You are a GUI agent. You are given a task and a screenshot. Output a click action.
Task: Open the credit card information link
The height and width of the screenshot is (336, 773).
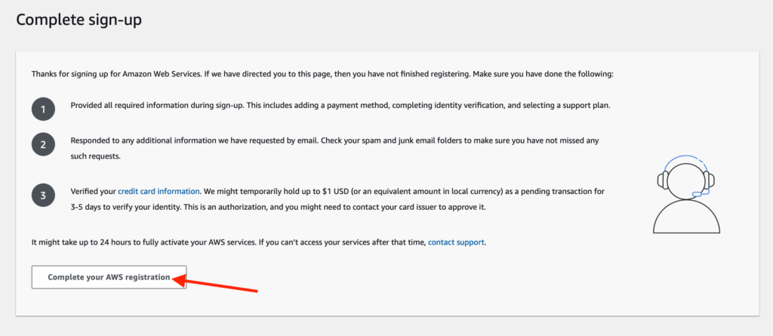159,192
